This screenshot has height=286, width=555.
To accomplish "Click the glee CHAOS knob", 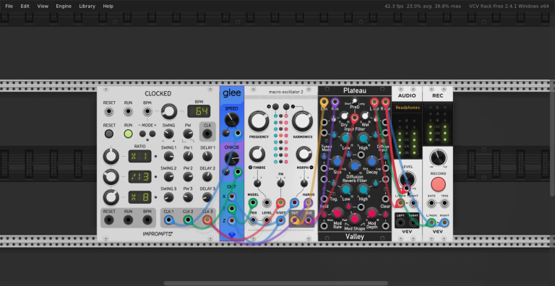I will pos(232,158).
